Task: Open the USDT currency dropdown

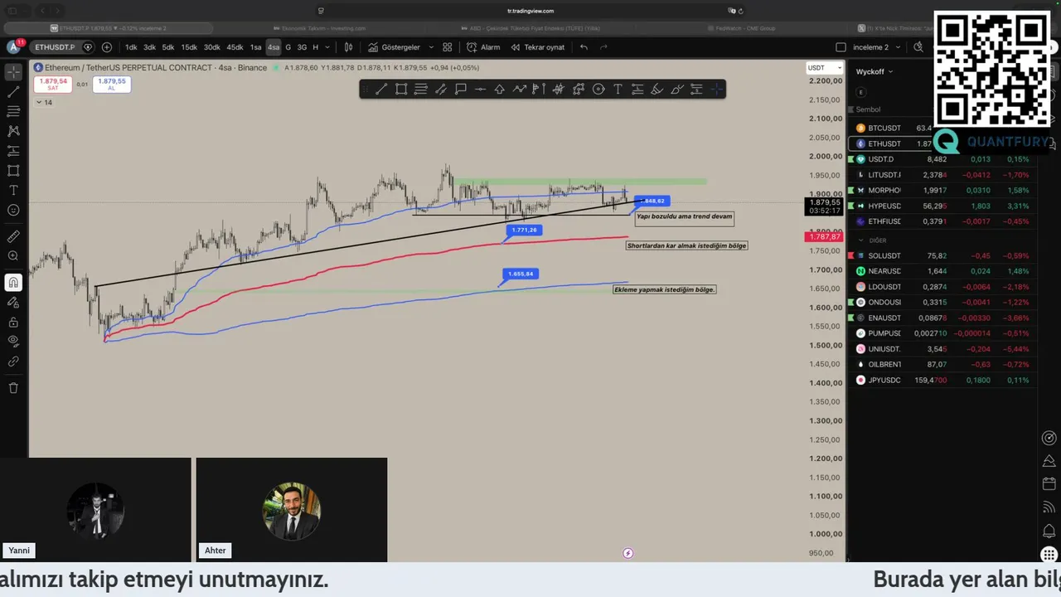Action: (824, 68)
